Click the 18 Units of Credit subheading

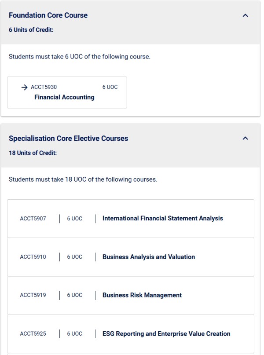33,153
